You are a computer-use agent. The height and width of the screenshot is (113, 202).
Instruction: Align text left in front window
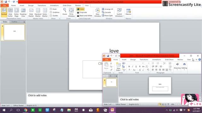[x=153, y=70]
